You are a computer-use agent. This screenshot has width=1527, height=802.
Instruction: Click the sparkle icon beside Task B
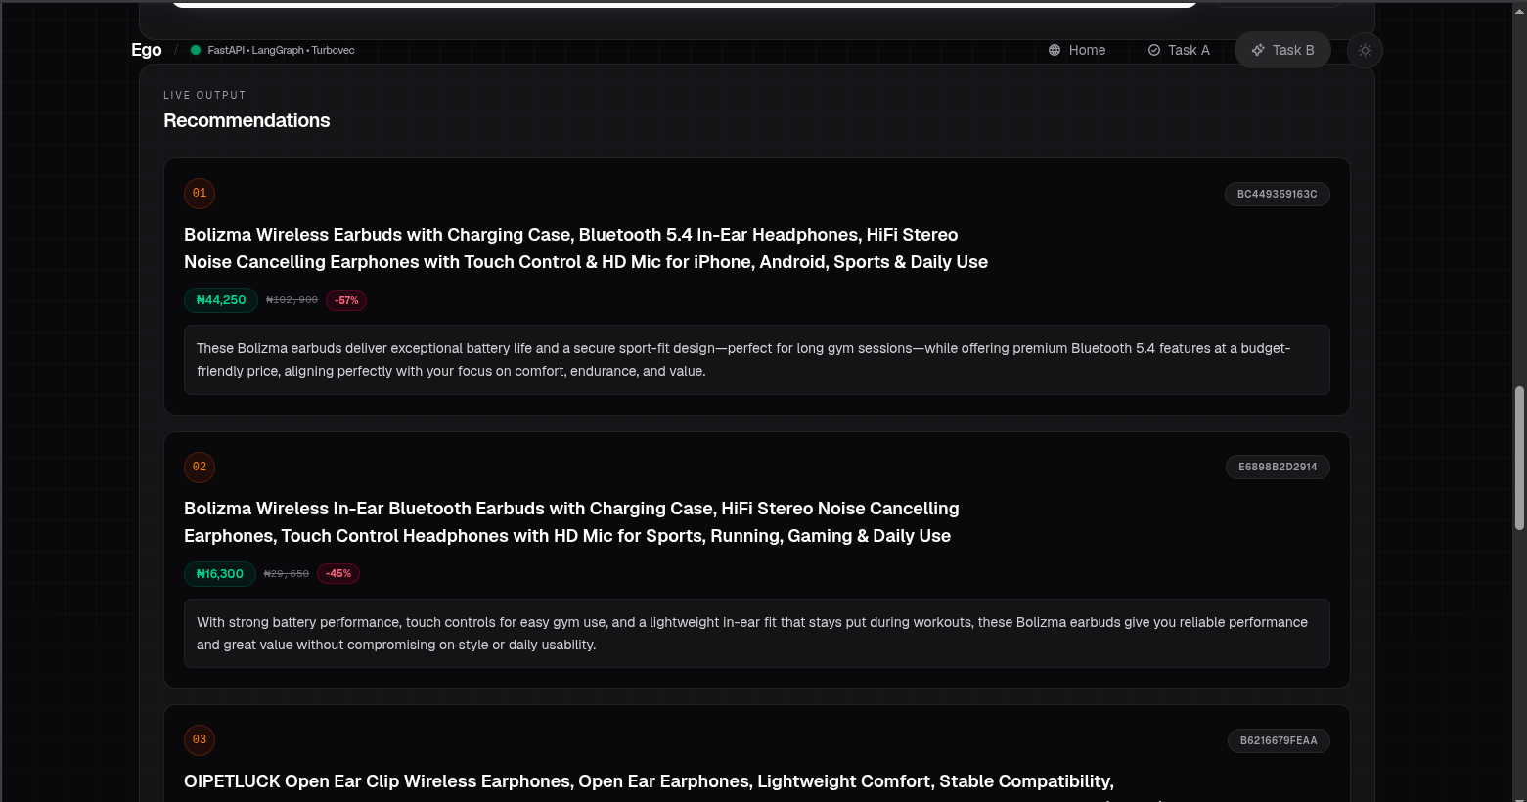coord(1258,50)
